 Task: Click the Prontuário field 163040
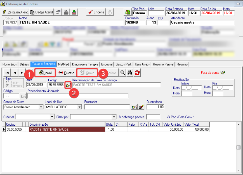pos(135,22)
